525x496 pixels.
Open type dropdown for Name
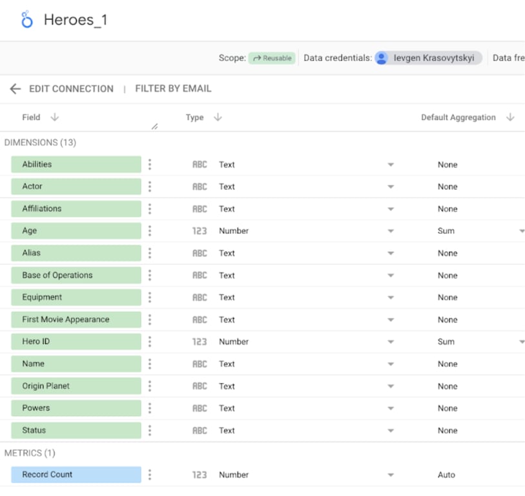(x=391, y=364)
